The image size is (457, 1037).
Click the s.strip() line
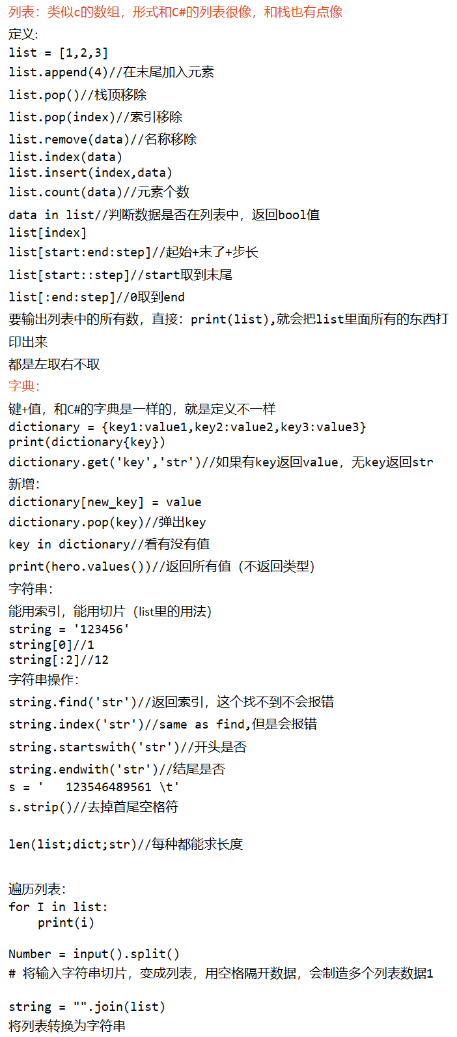93,807
